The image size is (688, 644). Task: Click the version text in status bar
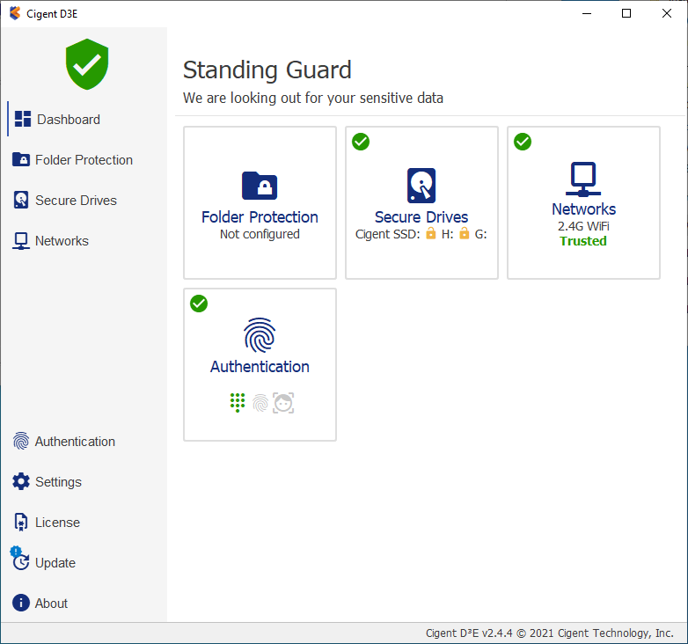point(549,633)
